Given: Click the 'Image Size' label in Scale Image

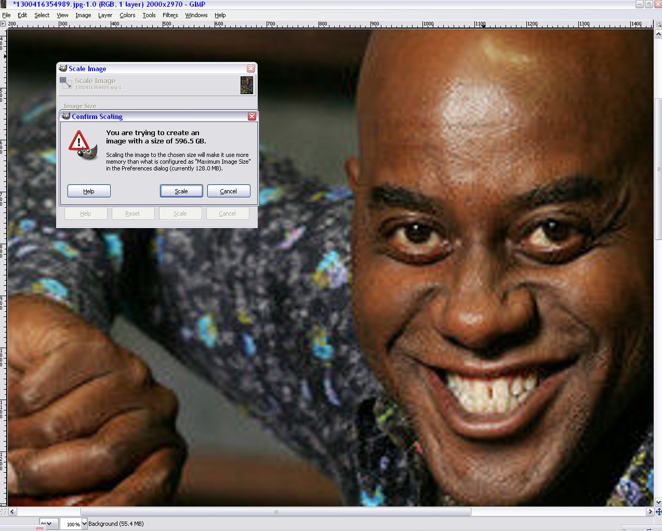Looking at the screenshot, I should (x=80, y=106).
